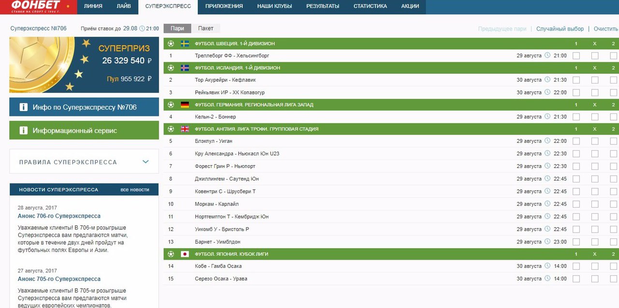
Task: Open все новости link
Action: coord(135,190)
